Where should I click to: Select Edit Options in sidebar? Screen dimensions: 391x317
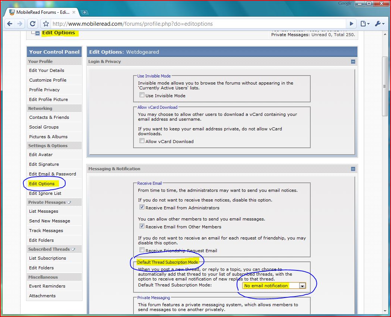[x=42, y=184]
